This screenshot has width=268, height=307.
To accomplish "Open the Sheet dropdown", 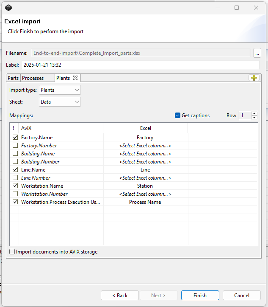I will point(60,102).
